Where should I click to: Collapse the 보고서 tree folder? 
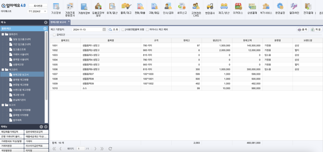coord(3,105)
